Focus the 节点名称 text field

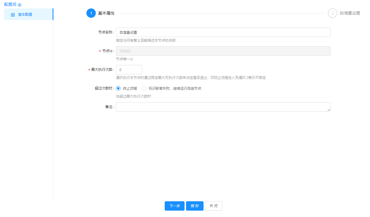point(223,32)
